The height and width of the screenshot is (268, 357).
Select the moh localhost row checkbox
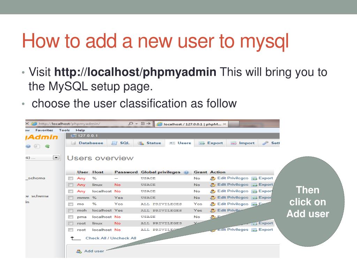click(71, 210)
